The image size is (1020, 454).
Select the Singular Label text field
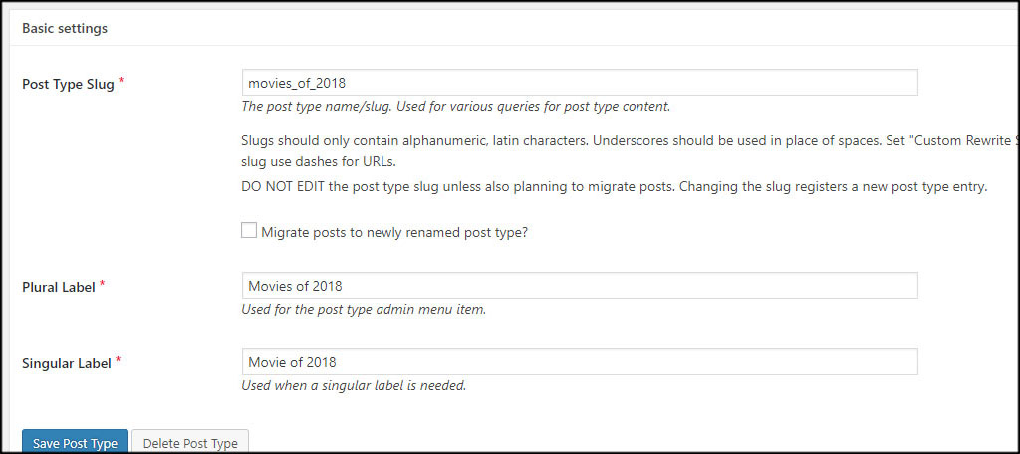(x=580, y=362)
